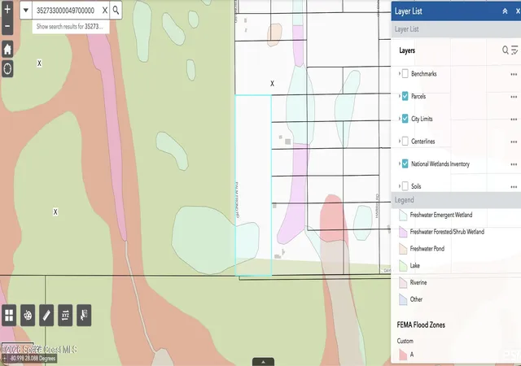
Task: Click the Legend section header
Action: (456, 200)
